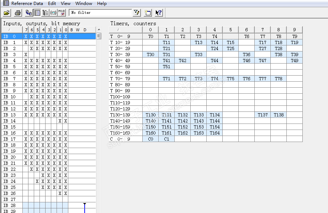Click the Filter settings funnel icon

pos(137,13)
